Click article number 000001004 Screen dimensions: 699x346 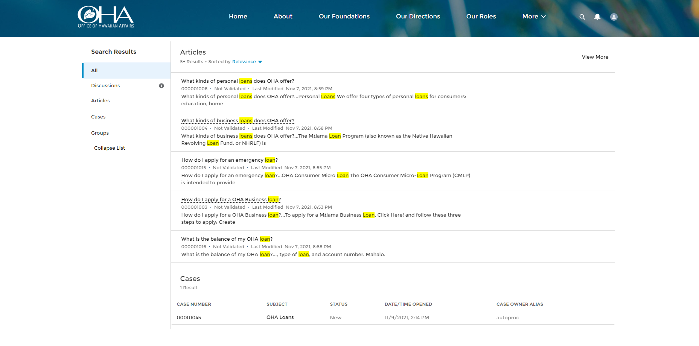tap(194, 128)
